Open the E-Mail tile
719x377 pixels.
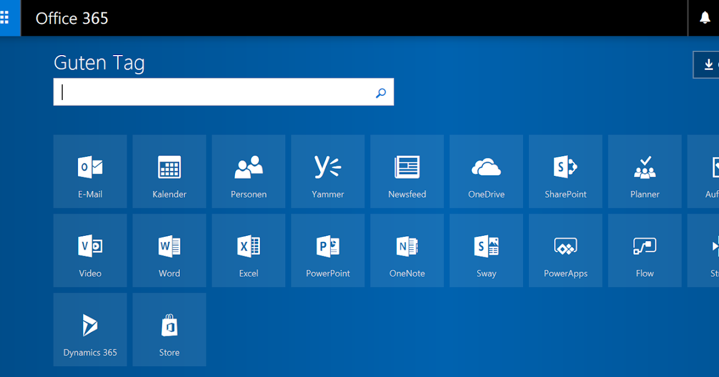coord(90,171)
